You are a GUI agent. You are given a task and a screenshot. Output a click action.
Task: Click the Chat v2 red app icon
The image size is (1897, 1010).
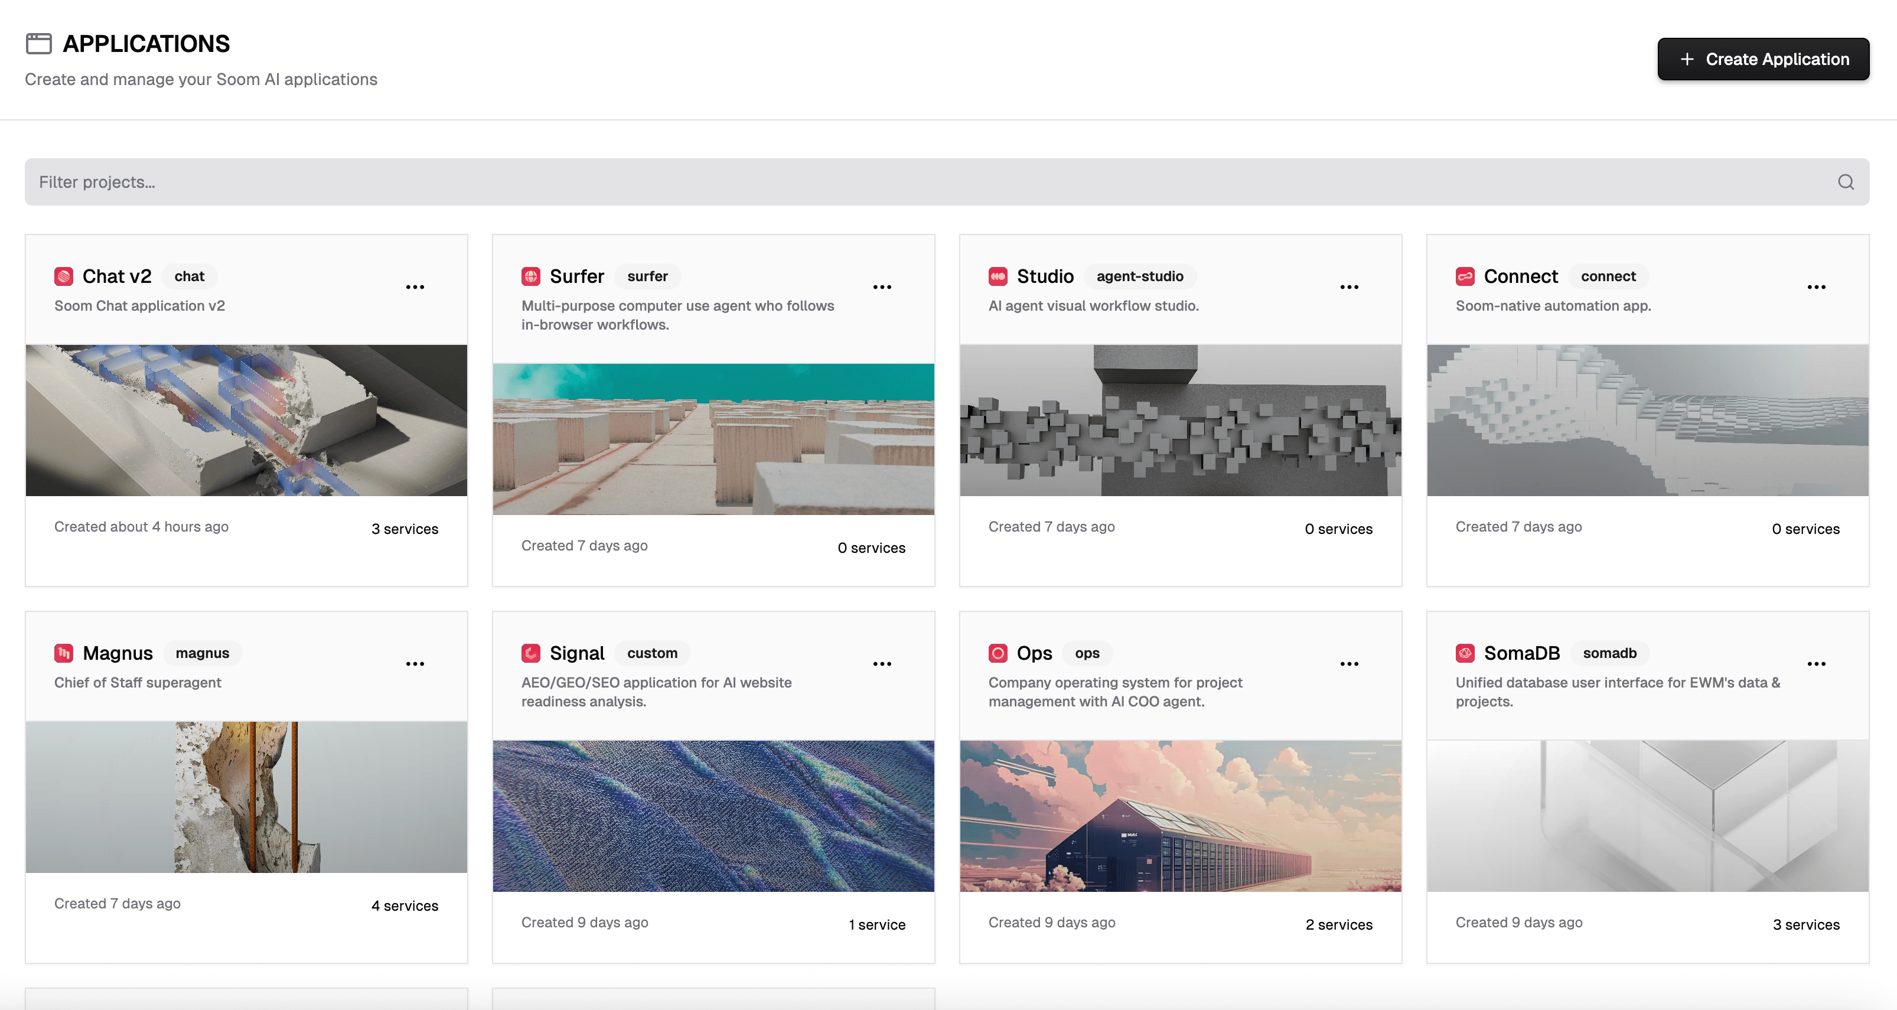click(x=64, y=276)
